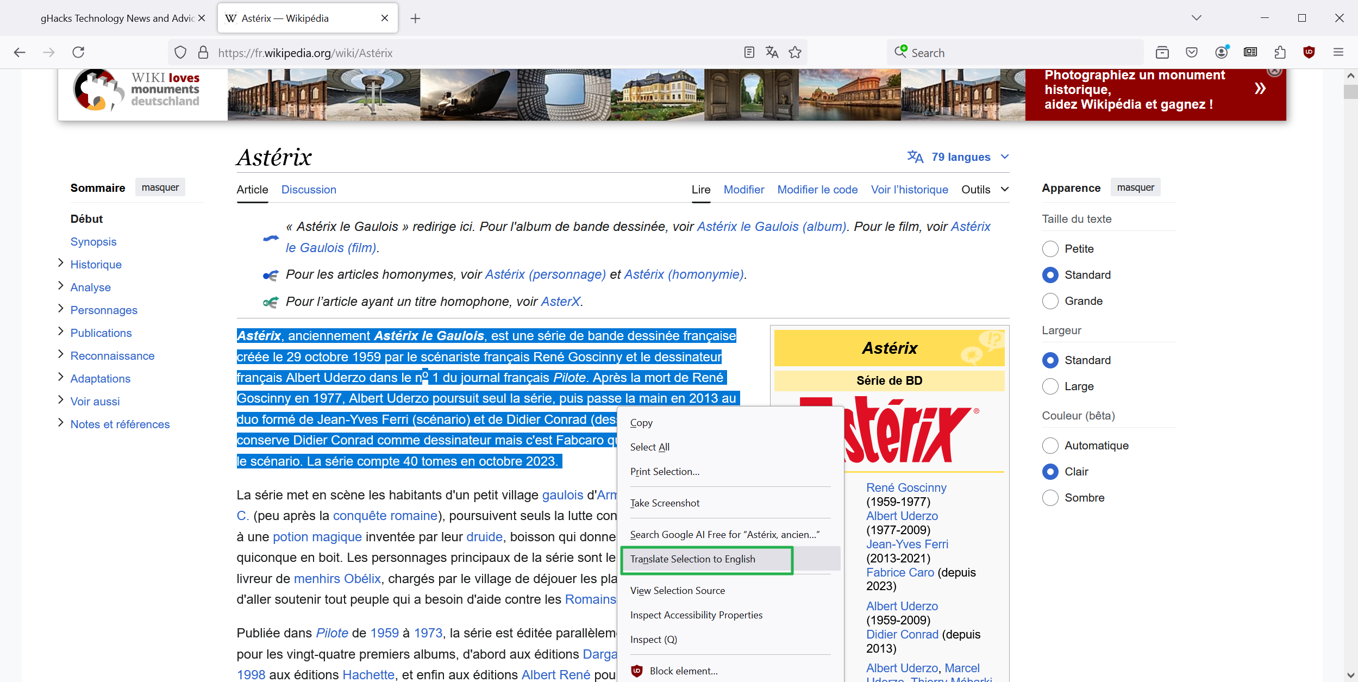Click Translate Selection to English
The height and width of the screenshot is (682, 1358).
coord(730,559)
